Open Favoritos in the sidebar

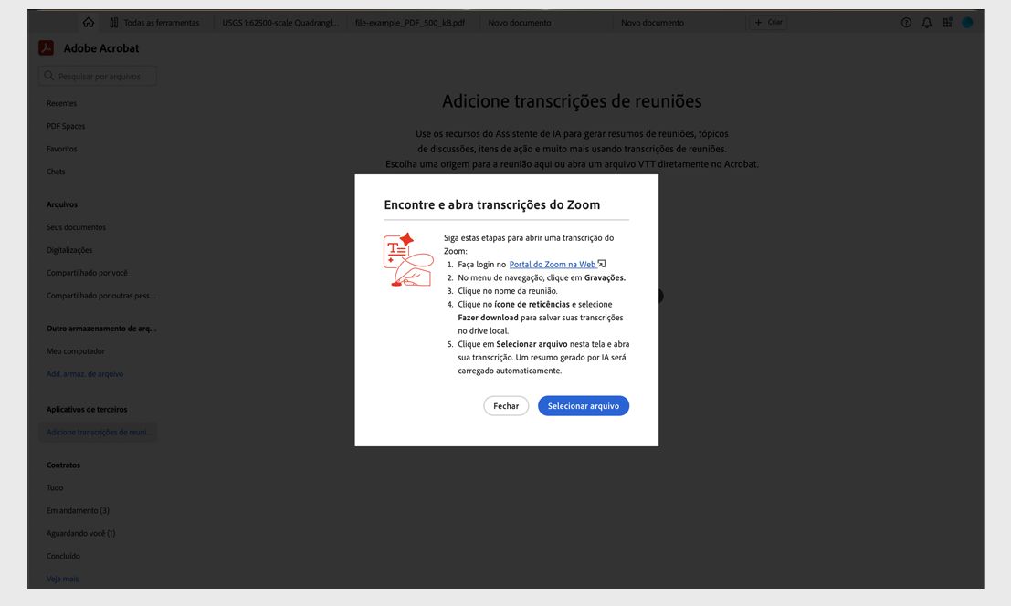click(62, 149)
